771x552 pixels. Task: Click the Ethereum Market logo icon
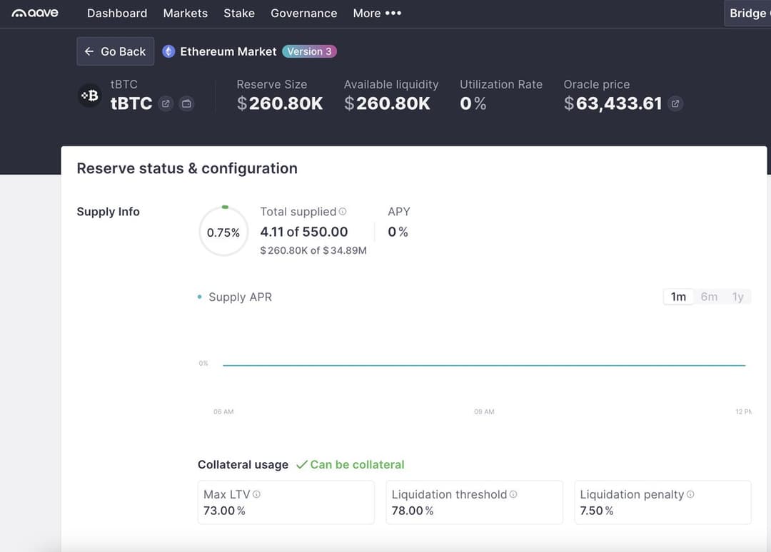click(x=168, y=51)
